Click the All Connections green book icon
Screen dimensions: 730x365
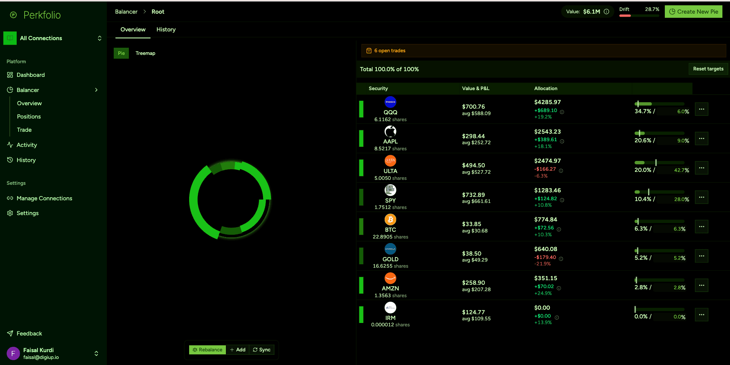click(x=10, y=38)
